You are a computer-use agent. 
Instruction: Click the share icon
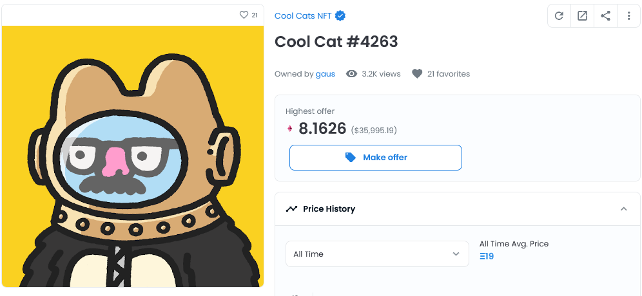pos(605,16)
